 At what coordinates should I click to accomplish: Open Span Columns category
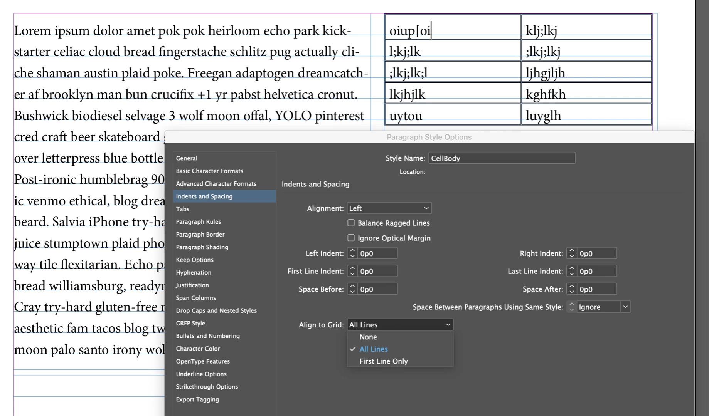[224, 298]
